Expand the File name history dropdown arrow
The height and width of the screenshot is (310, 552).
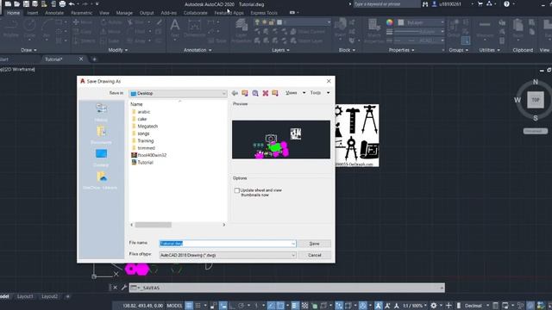click(x=293, y=244)
